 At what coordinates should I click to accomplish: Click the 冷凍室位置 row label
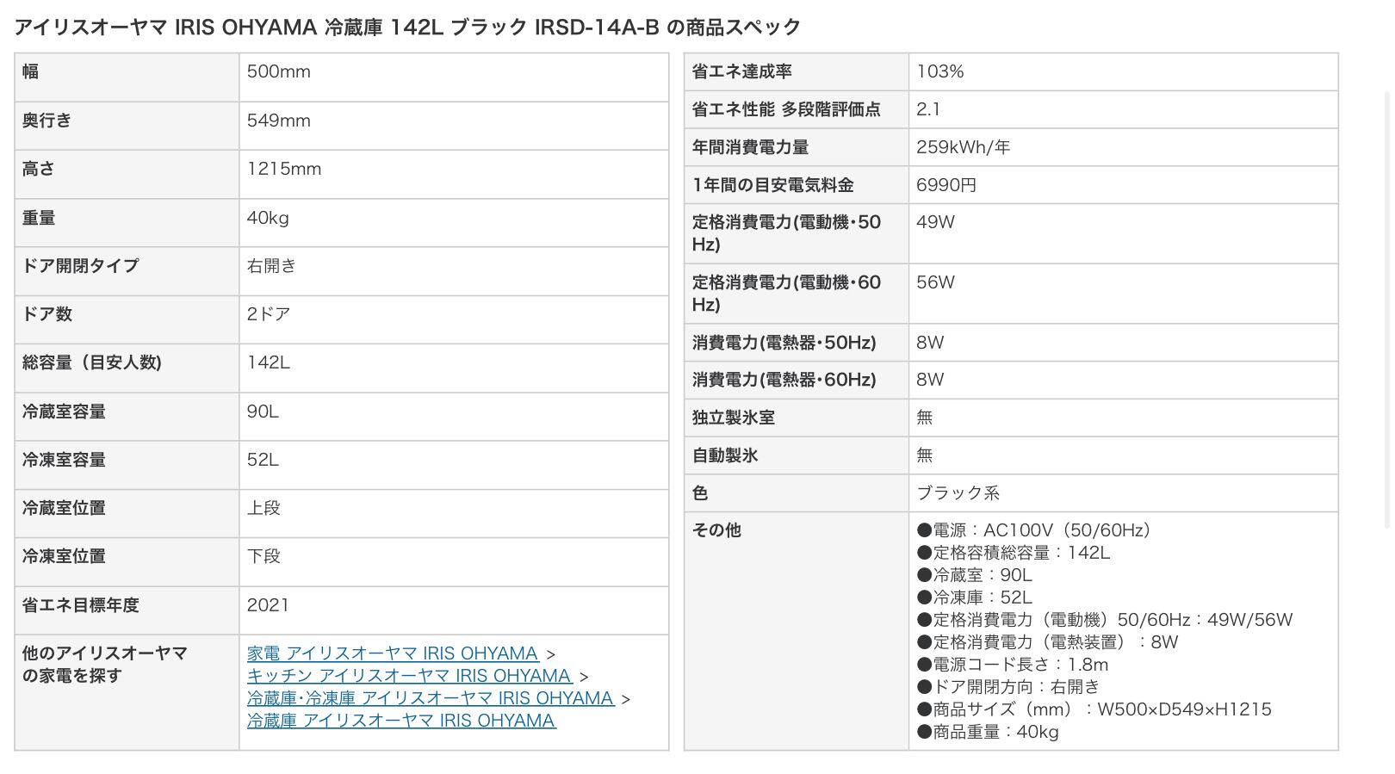64,556
